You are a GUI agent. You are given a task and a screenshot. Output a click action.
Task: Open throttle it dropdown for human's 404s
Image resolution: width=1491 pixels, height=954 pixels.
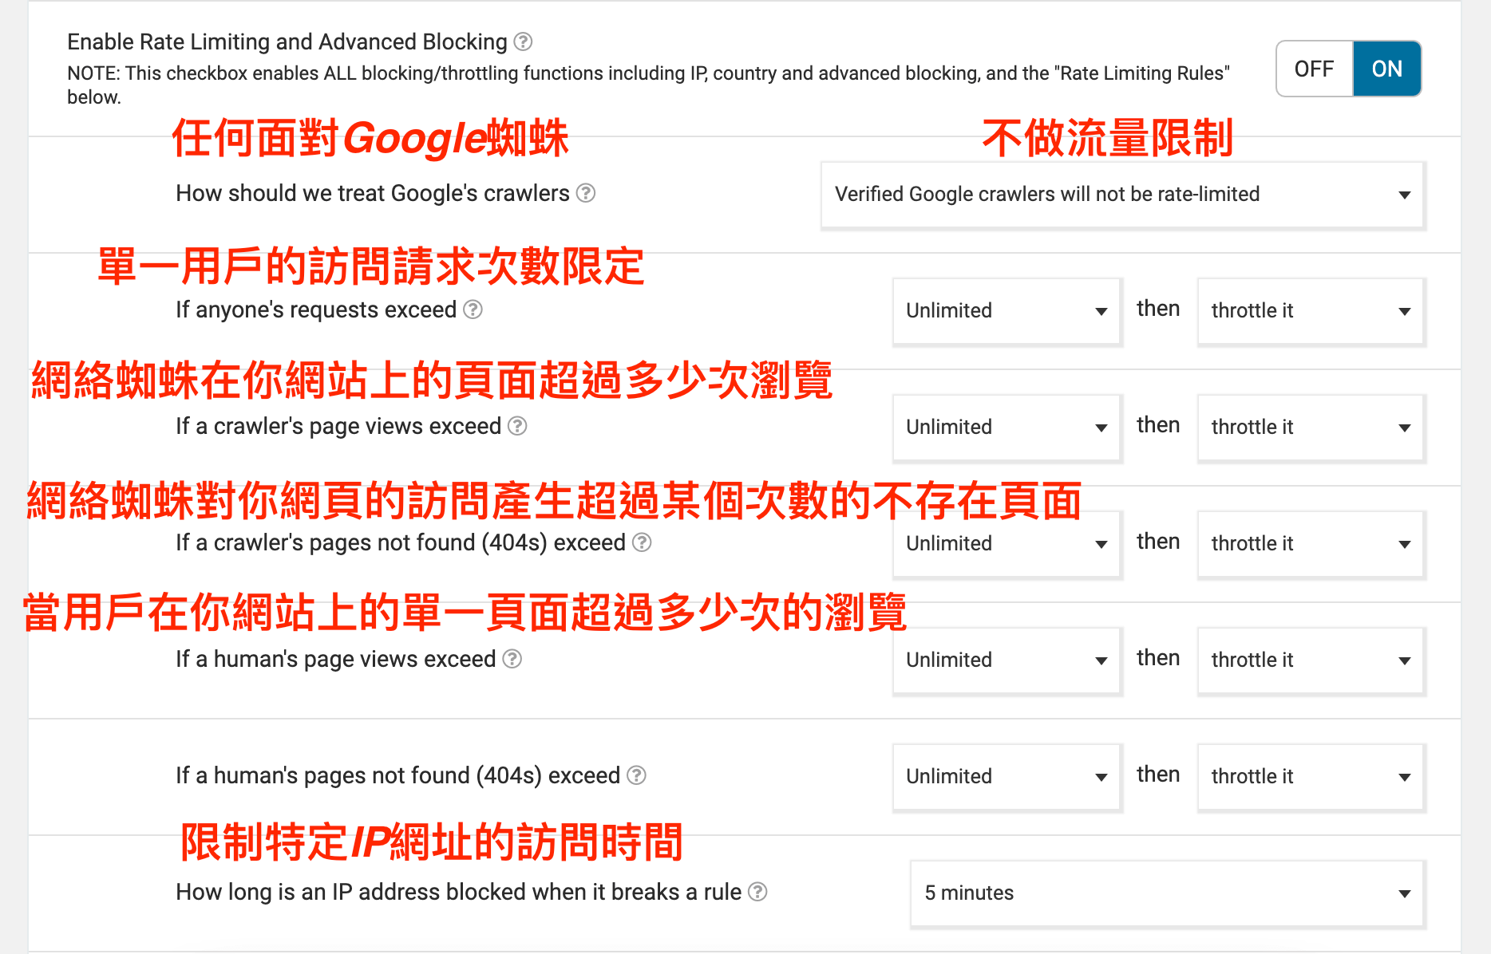pos(1310,777)
